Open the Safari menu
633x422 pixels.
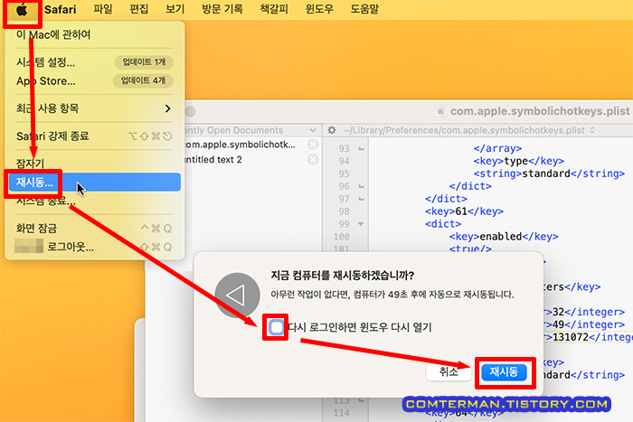point(61,9)
